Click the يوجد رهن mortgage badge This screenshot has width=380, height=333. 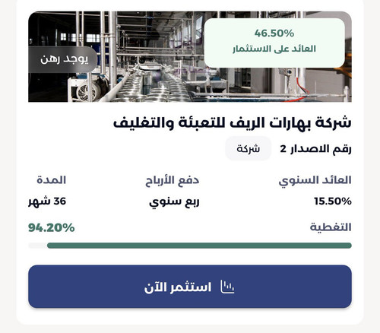62,59
